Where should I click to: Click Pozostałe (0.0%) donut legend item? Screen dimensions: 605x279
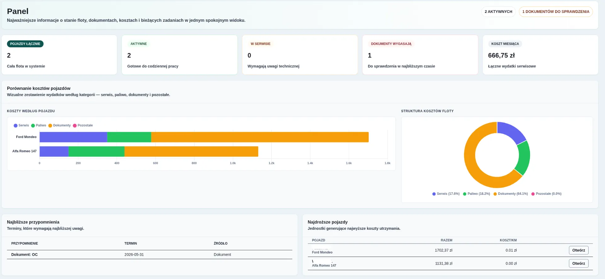[546, 194]
